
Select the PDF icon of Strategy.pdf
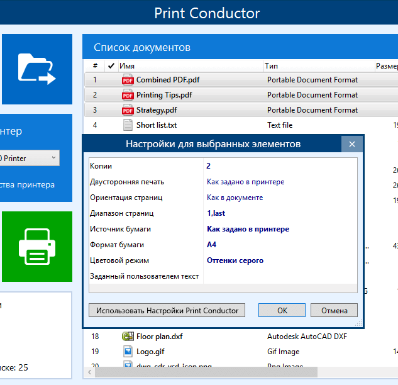[128, 110]
